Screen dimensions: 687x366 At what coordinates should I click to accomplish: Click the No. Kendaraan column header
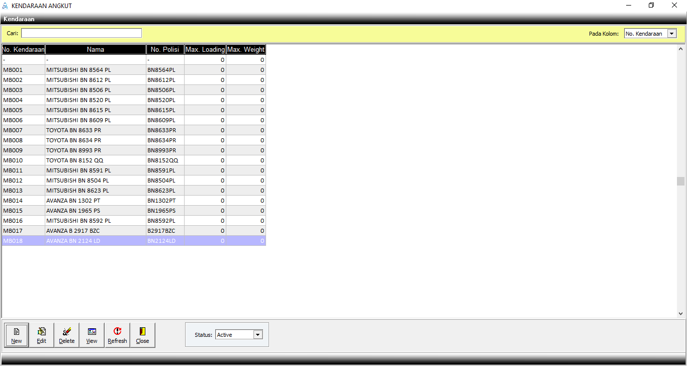click(24, 49)
